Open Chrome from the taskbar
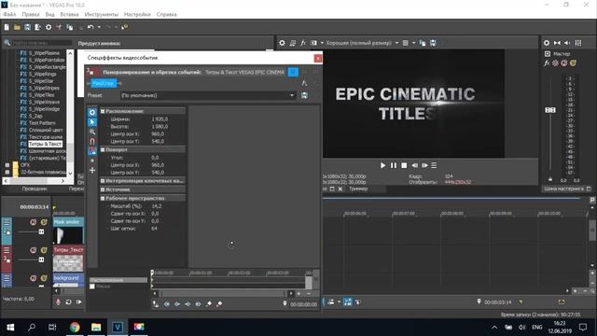The width and height of the screenshot is (597, 336). click(x=75, y=328)
